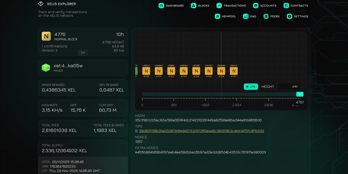Click the miner reward 0,4386345 XEL
This screenshot has width=348, height=174.
[59, 90]
